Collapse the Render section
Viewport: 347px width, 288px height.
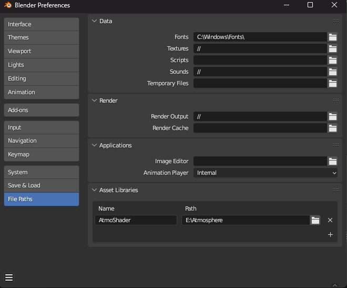[x=95, y=101]
